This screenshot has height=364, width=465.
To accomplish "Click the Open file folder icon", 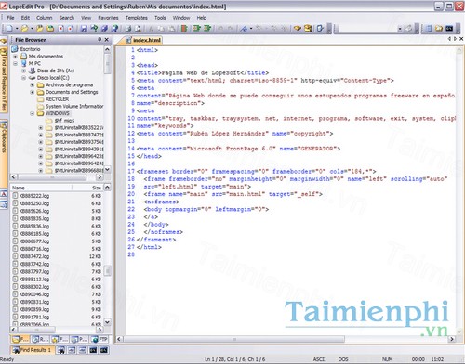I will point(25,29).
